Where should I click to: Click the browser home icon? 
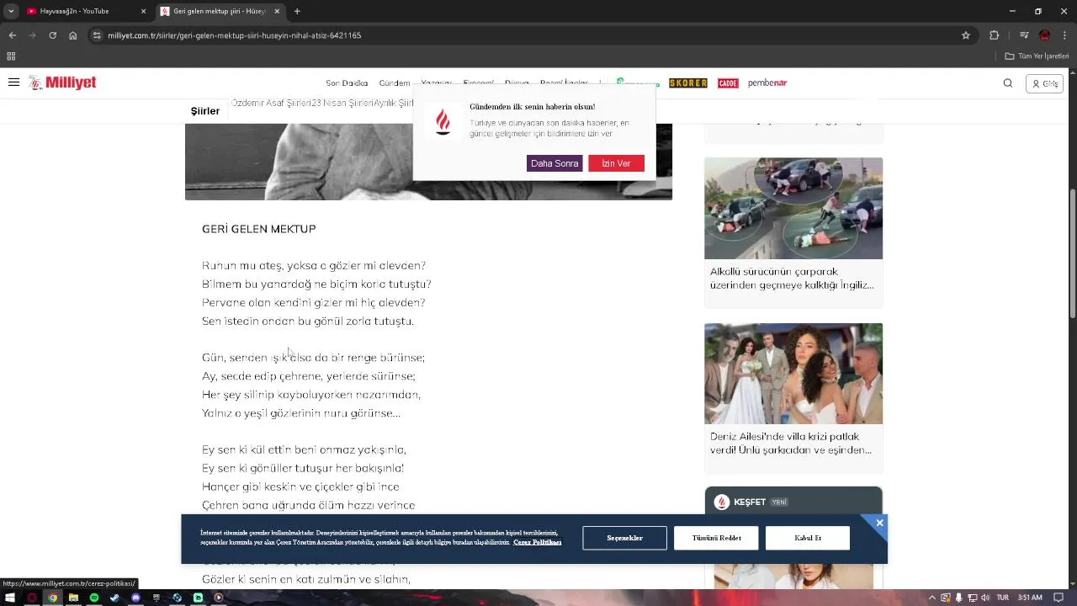73,35
